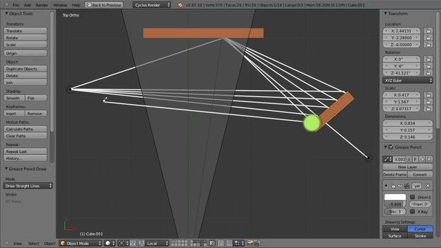Hide grease pencil layer with eye icon
Viewport: 441px width, 248px height.
click(400, 185)
